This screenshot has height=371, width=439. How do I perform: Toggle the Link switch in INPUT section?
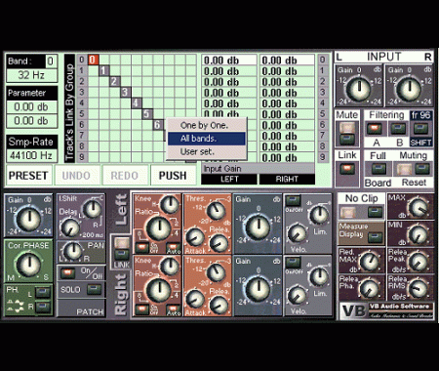pyautogui.click(x=347, y=169)
